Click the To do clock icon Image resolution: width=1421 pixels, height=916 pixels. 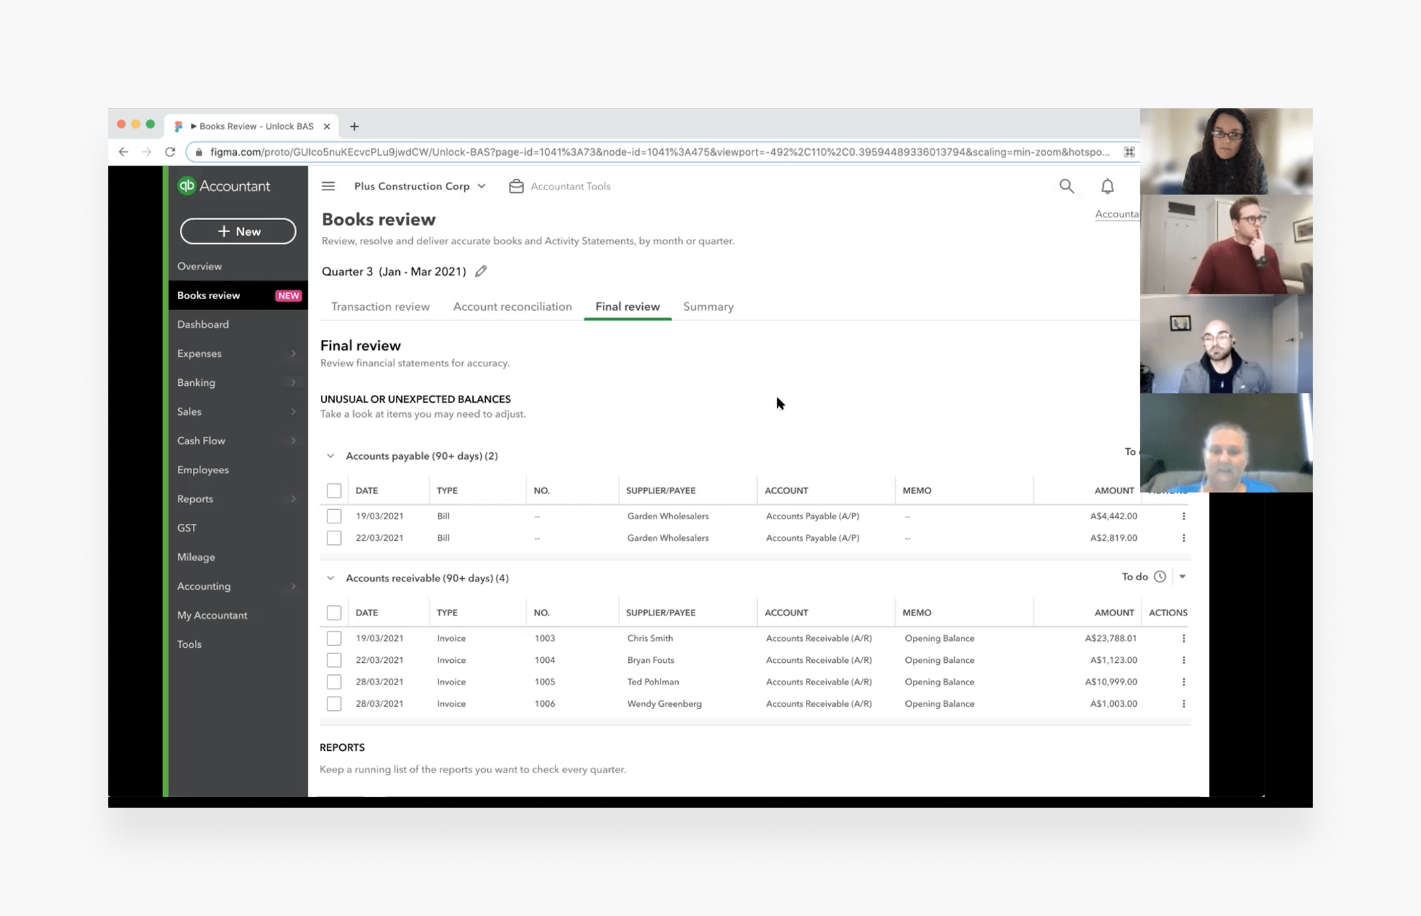click(x=1160, y=577)
